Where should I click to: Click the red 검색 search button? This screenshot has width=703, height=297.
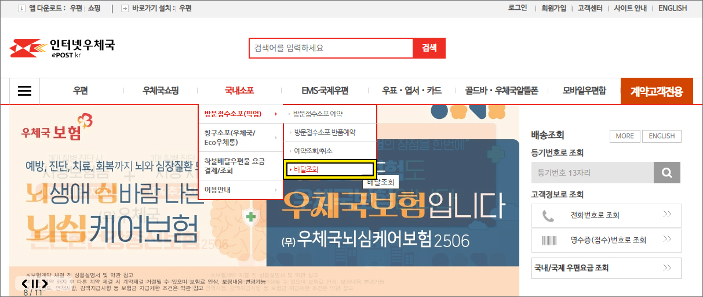point(429,48)
